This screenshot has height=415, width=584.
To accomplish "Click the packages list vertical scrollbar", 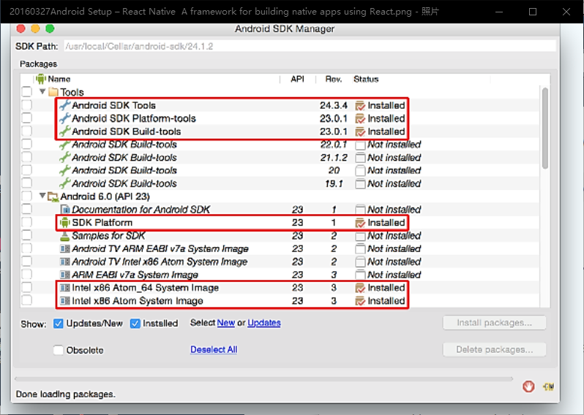I will click(545, 129).
